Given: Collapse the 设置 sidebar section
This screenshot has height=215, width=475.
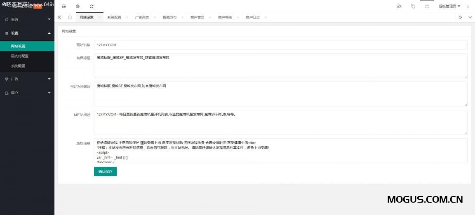Looking at the screenshot, I should click(27, 33).
